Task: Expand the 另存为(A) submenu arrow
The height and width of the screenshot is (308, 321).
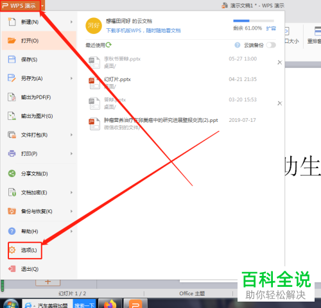Action: (71, 78)
